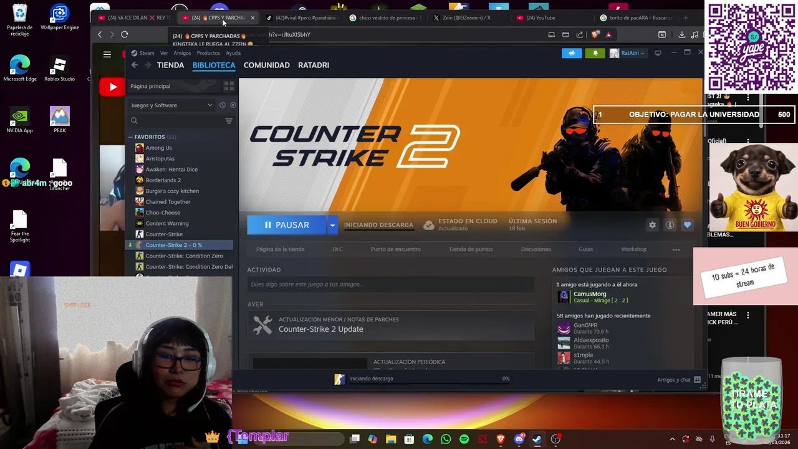This screenshot has width=798, height=449.
Task: Open the Productos menu
Action: tap(208, 53)
